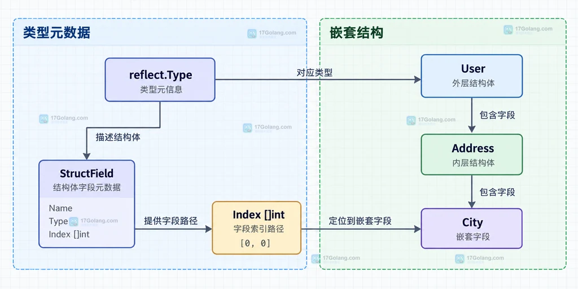
Task: Click the 外层结构体 subtitle
Action: 473,84
